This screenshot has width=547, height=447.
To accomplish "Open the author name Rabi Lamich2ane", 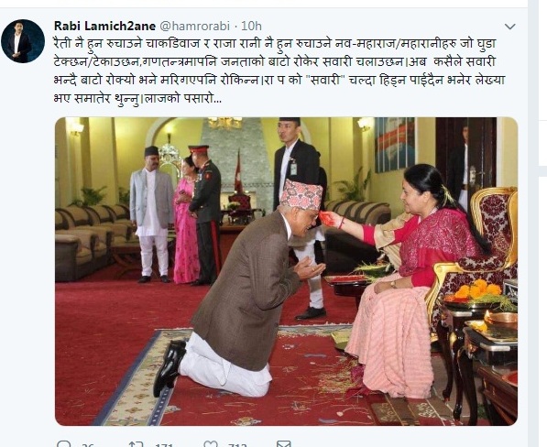I will point(104,27).
